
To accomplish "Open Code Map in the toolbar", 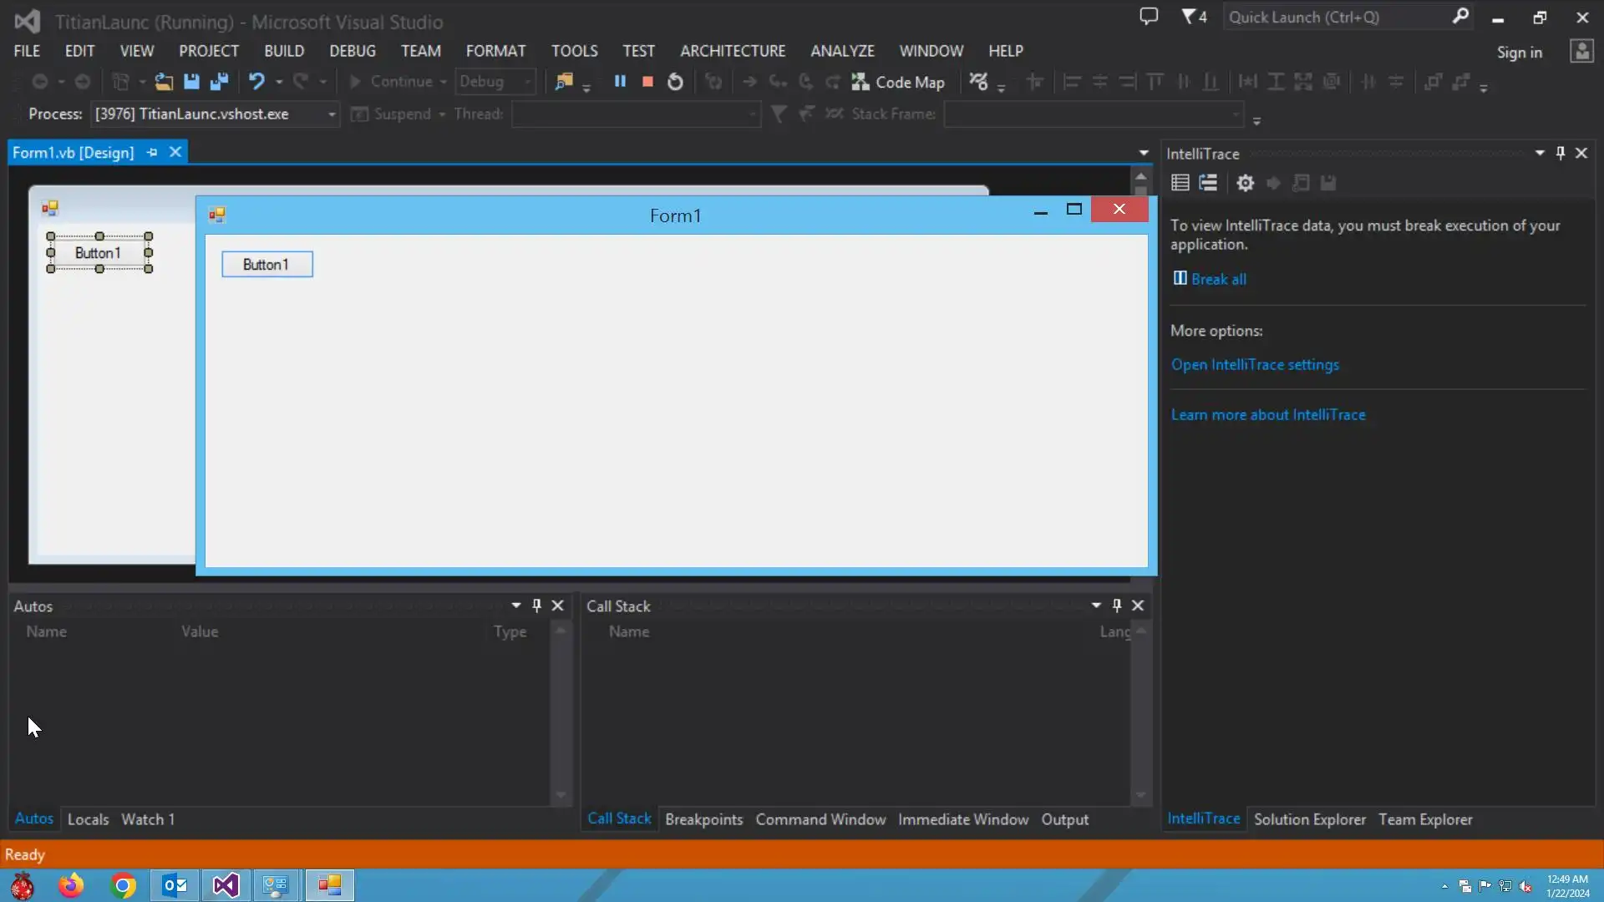I will click(x=899, y=82).
